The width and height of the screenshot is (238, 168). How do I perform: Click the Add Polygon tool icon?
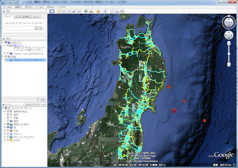[x=64, y=12]
